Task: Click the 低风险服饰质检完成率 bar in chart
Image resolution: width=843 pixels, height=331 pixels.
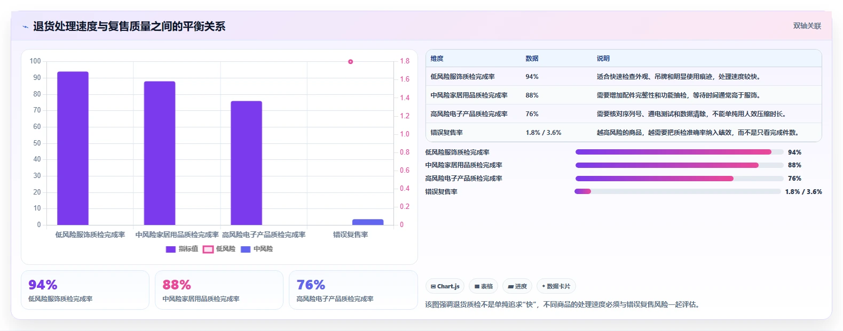Action: coord(73,148)
